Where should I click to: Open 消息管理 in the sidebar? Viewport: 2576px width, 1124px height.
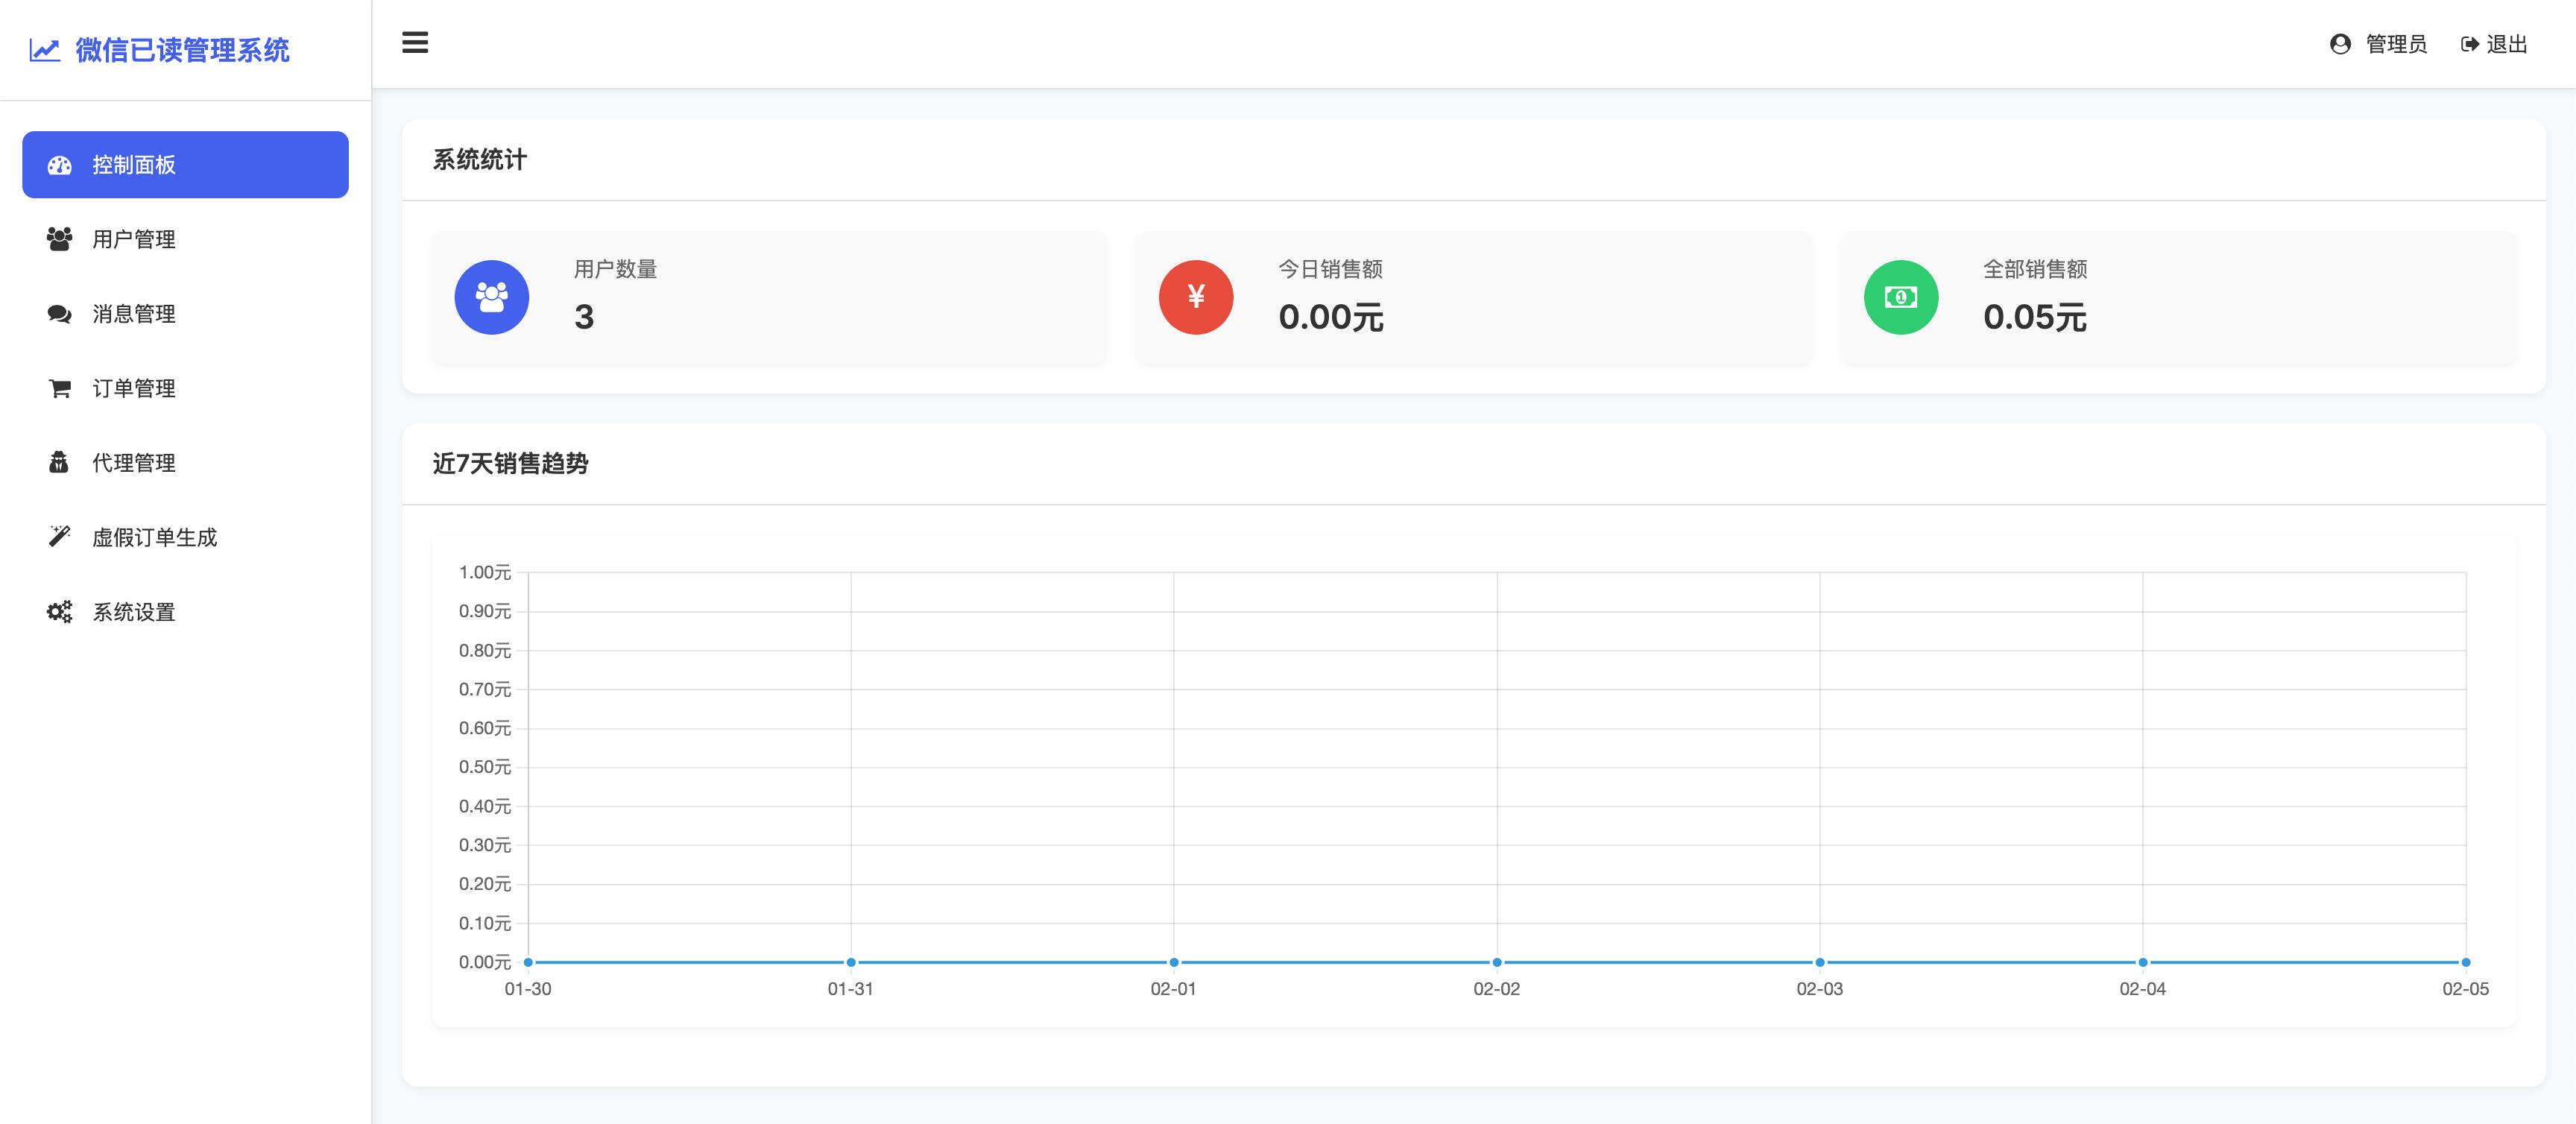click(134, 314)
